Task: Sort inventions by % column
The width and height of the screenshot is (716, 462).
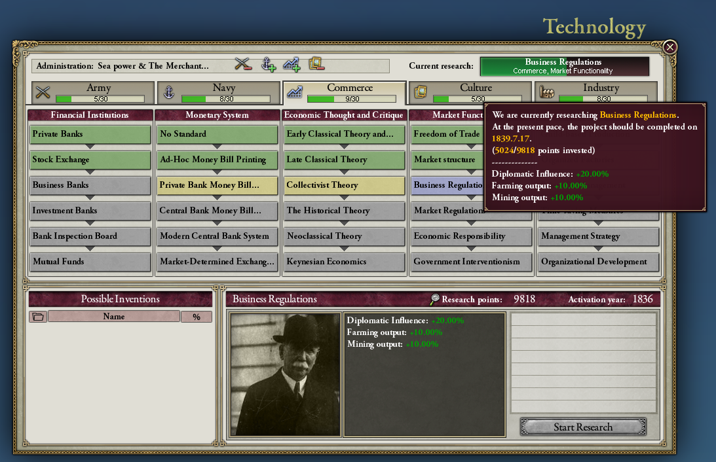Action: [197, 317]
